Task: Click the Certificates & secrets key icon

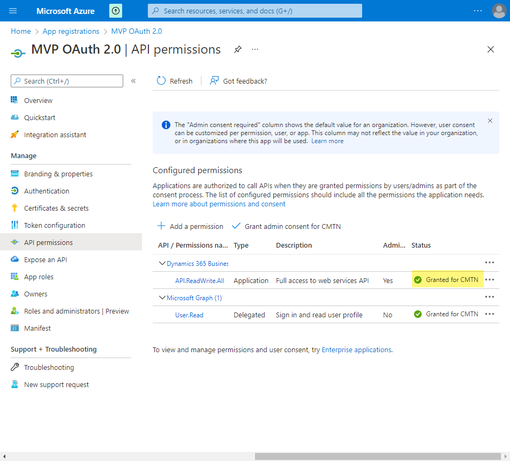Action: click(14, 207)
